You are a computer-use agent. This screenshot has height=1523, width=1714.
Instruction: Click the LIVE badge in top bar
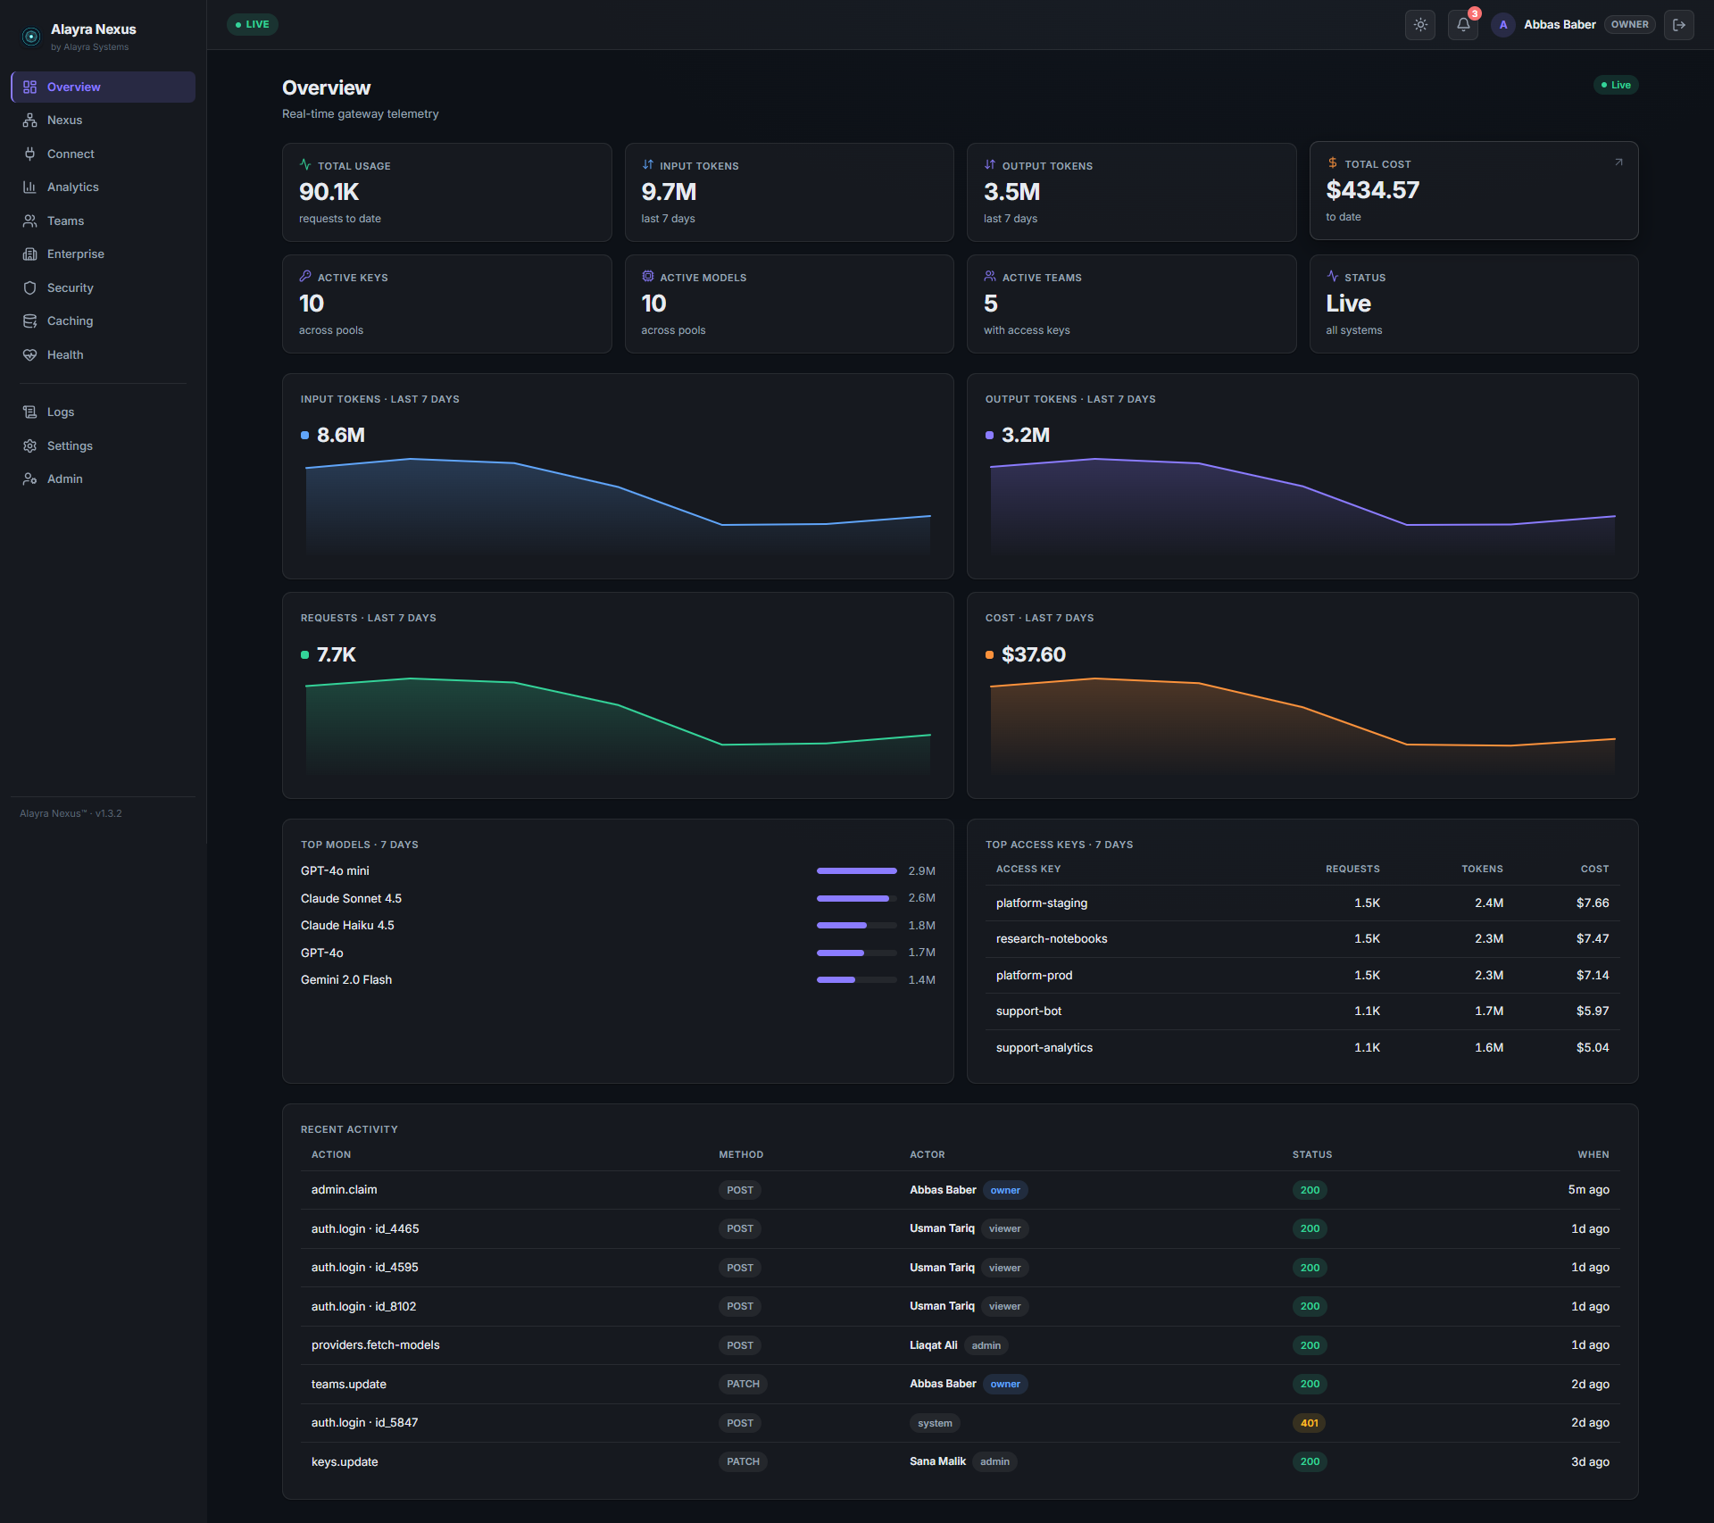click(x=253, y=24)
